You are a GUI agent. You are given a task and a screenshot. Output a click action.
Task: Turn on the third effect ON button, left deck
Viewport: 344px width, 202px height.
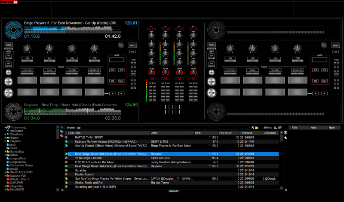coord(72,58)
